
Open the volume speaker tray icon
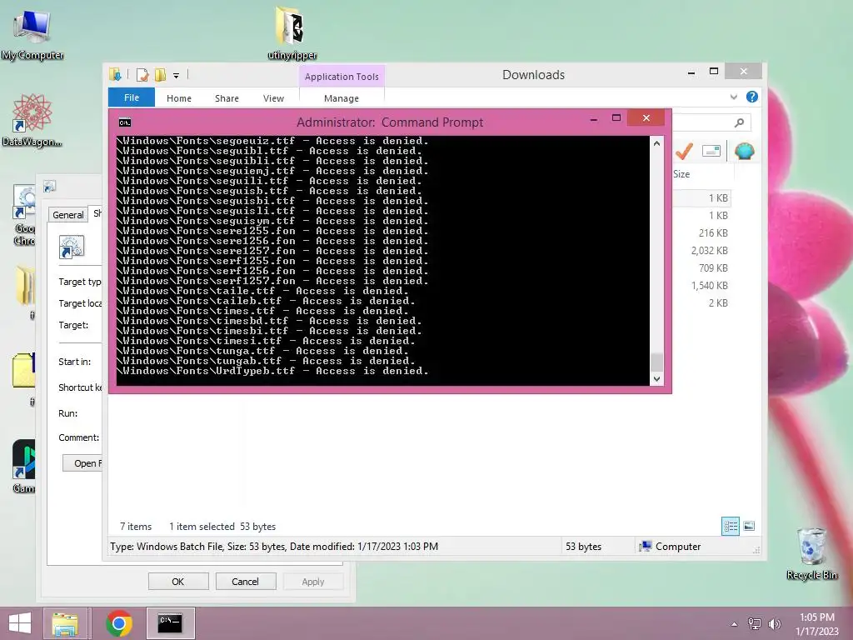(774, 624)
